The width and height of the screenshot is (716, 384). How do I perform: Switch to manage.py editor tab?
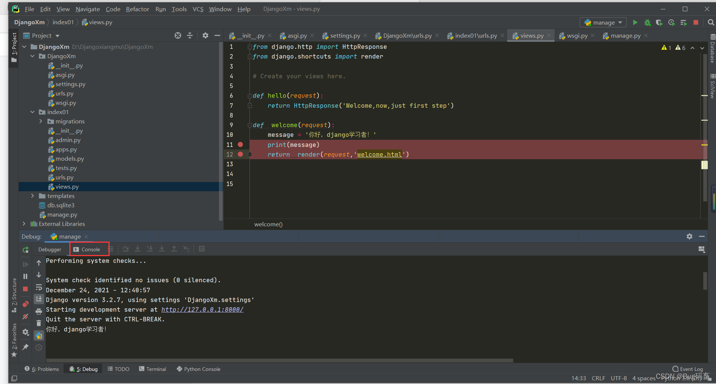pyautogui.click(x=625, y=36)
